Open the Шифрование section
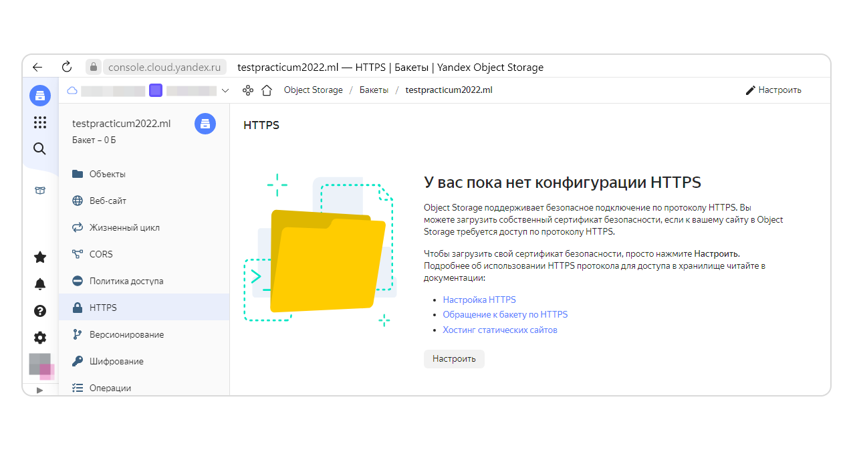 144,361
